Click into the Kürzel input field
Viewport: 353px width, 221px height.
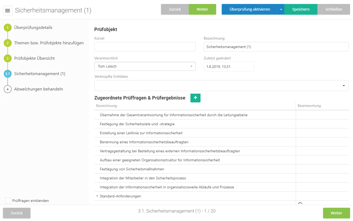[x=145, y=47]
